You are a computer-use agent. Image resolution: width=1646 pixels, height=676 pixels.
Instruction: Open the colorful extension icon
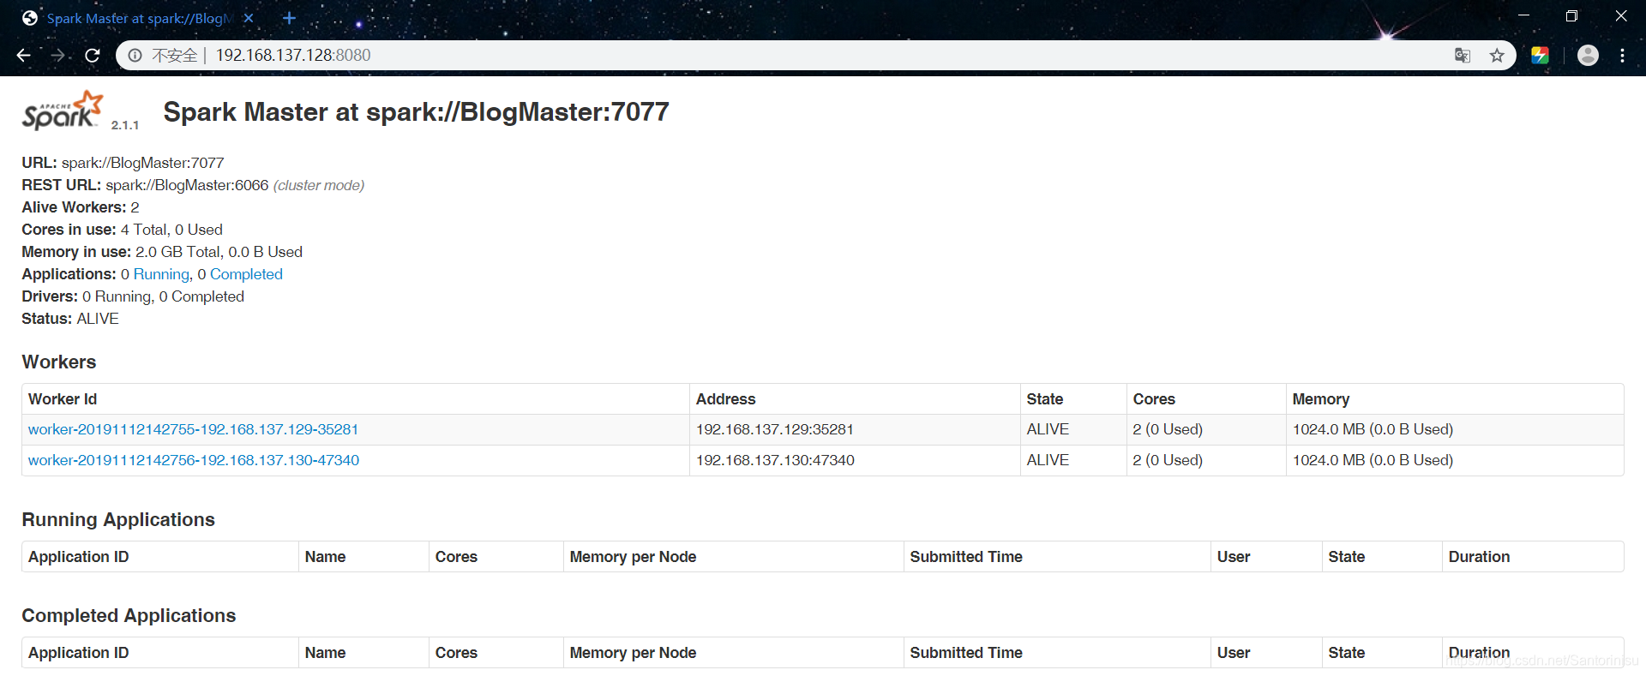click(x=1540, y=56)
